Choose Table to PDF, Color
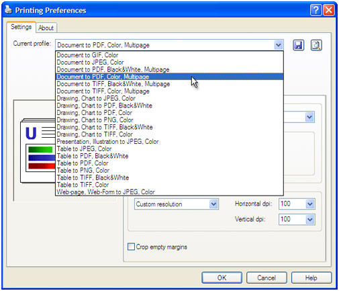The width and height of the screenshot is (339, 291). 169,163
